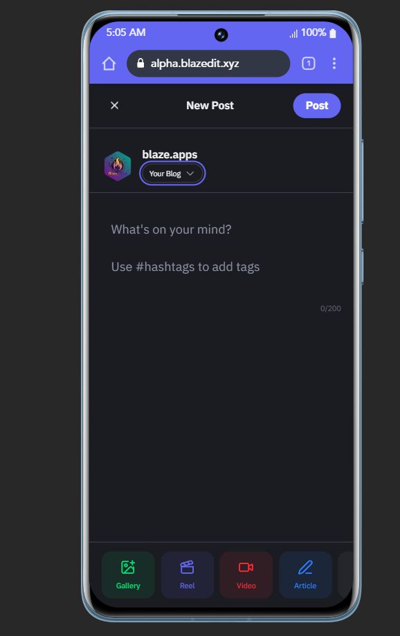Click the "Use #hashtags to add tags" field

coord(185,267)
